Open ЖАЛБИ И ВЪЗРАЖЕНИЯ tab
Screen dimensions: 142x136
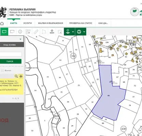click(51, 23)
